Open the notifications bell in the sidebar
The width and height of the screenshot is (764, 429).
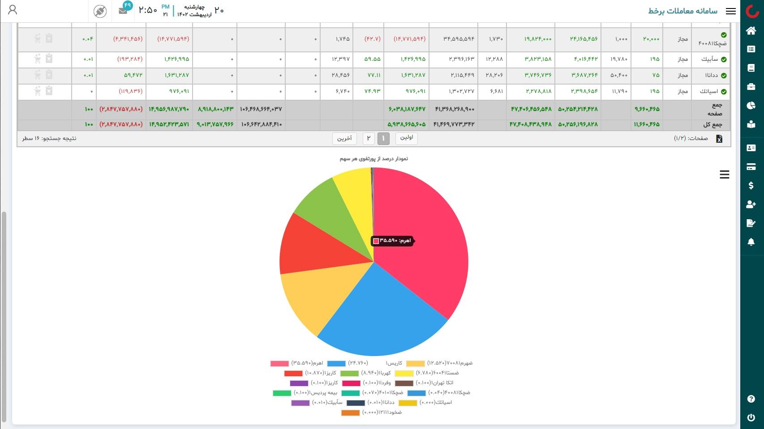751,242
